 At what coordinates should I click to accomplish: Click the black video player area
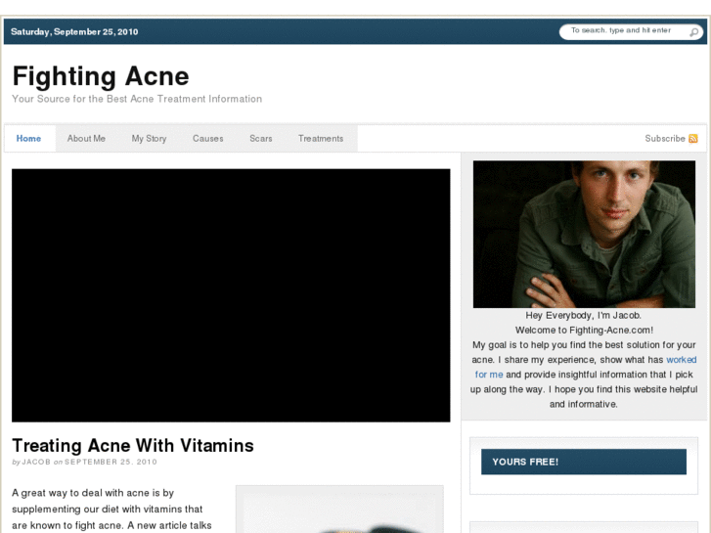(231, 295)
